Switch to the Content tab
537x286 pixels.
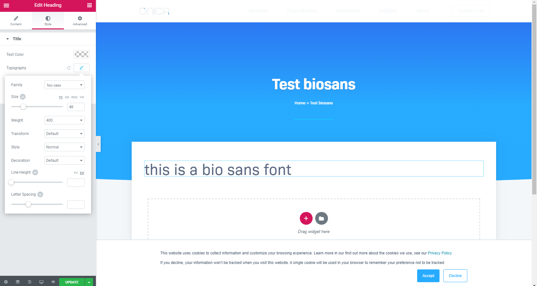16,21
